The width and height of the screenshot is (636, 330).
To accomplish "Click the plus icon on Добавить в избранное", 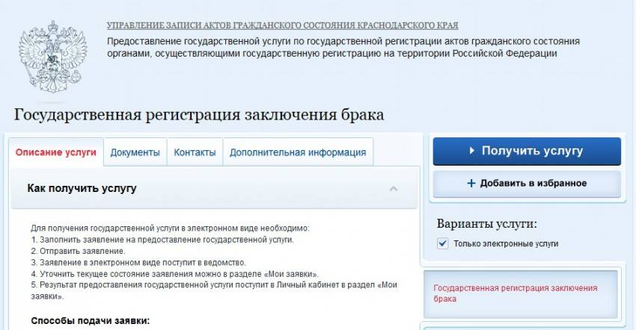I will click(471, 184).
